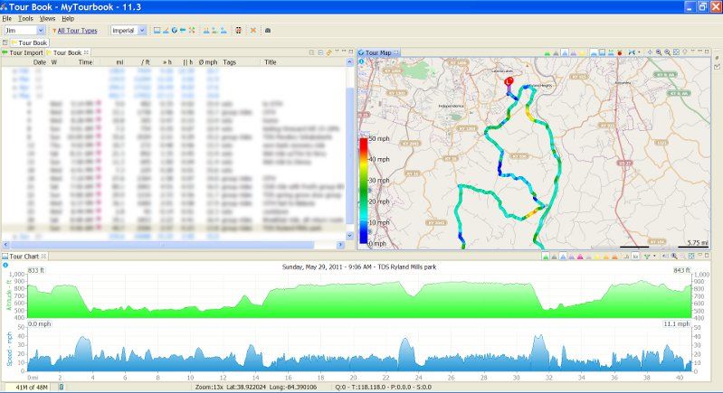The image size is (723, 393).
Task: Click the binoculars search tours icon
Action: [x=238, y=31]
